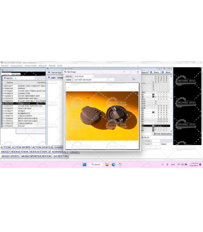Open File Explorer from the taskbar
The width and height of the screenshot is (203, 232).
107,164
